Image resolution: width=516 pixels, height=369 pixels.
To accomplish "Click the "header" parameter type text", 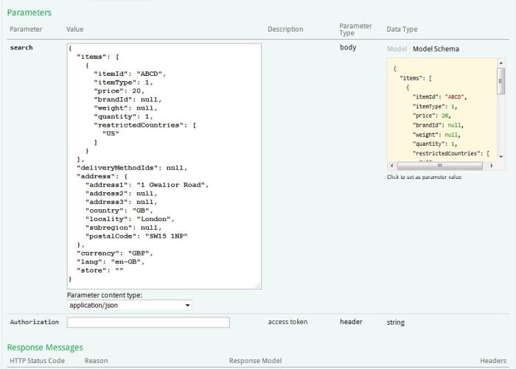I will point(351,322).
